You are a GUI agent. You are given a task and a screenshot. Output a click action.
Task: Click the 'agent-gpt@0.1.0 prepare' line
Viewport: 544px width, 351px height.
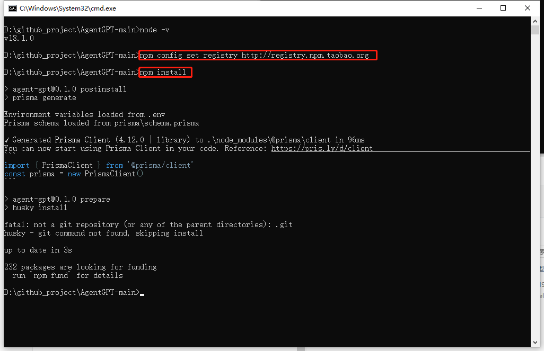(x=57, y=199)
